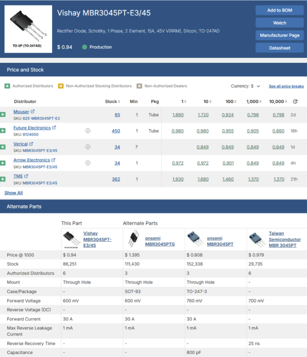Open the Datasheet

click(x=280, y=48)
